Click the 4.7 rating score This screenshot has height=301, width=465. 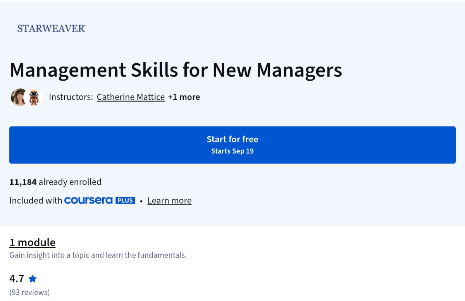[17, 279]
